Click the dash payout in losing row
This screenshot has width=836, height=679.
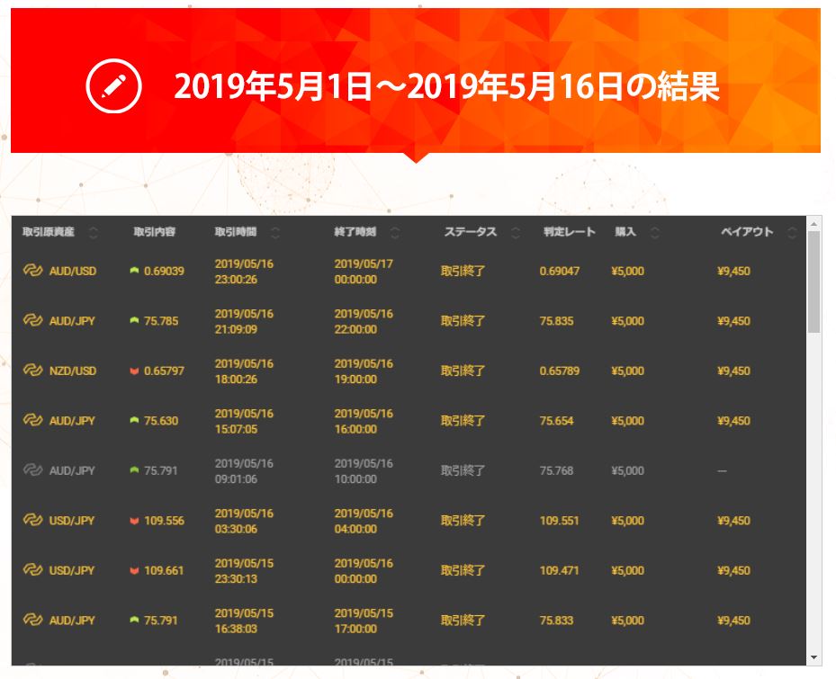coord(722,471)
